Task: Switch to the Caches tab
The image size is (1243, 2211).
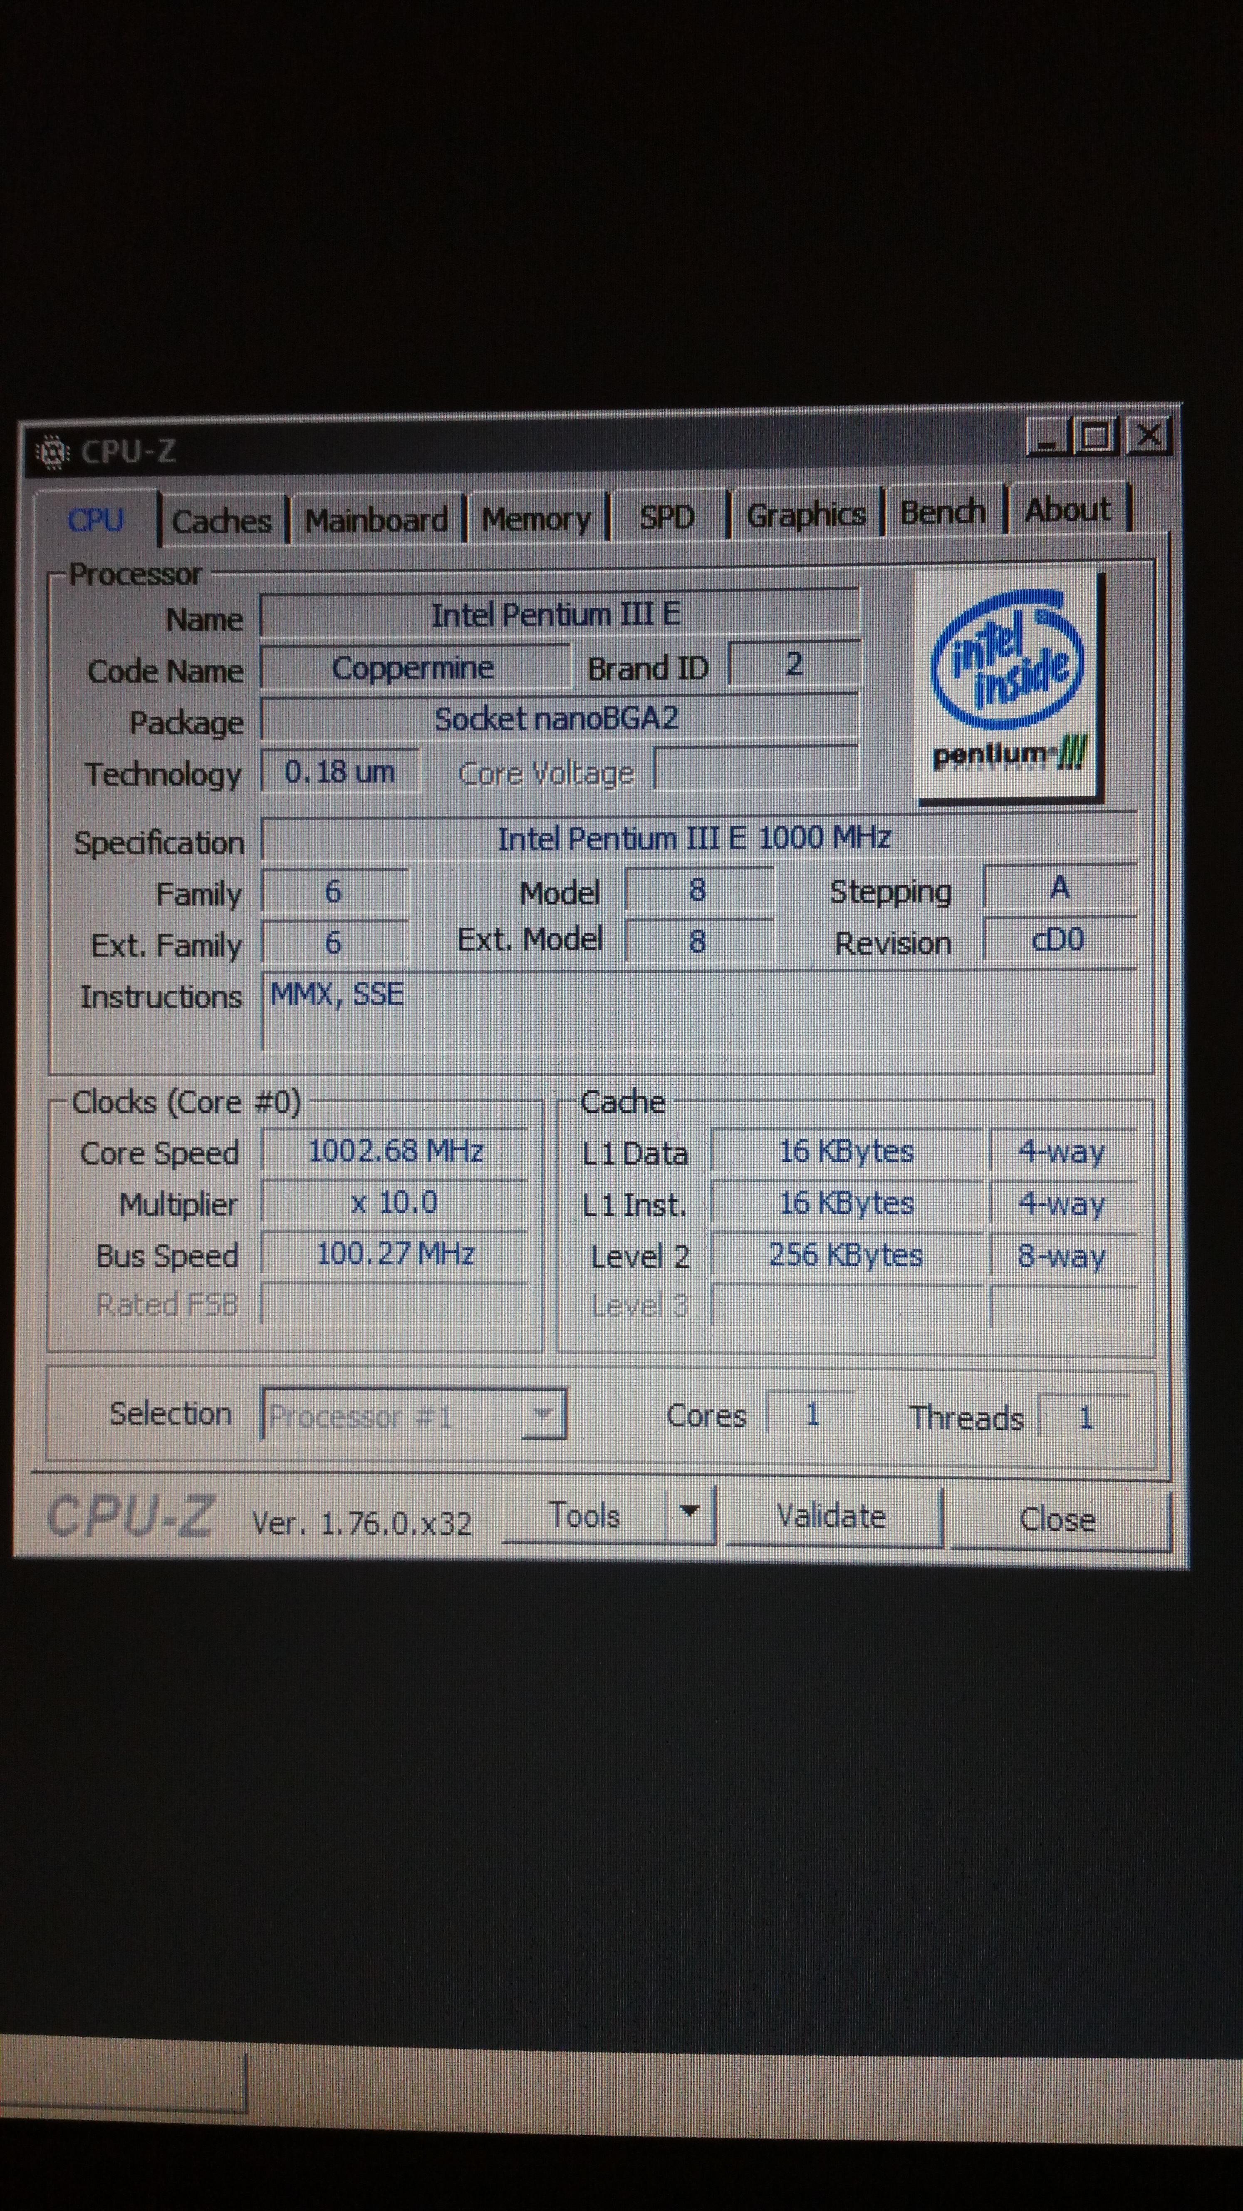Action: (x=221, y=521)
